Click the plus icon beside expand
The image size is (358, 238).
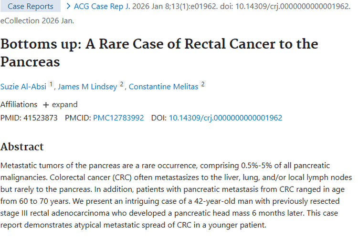(46, 105)
